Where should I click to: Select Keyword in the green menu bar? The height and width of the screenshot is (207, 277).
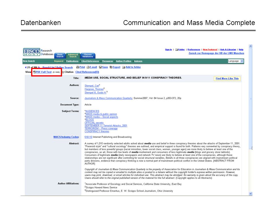pos(59,61)
